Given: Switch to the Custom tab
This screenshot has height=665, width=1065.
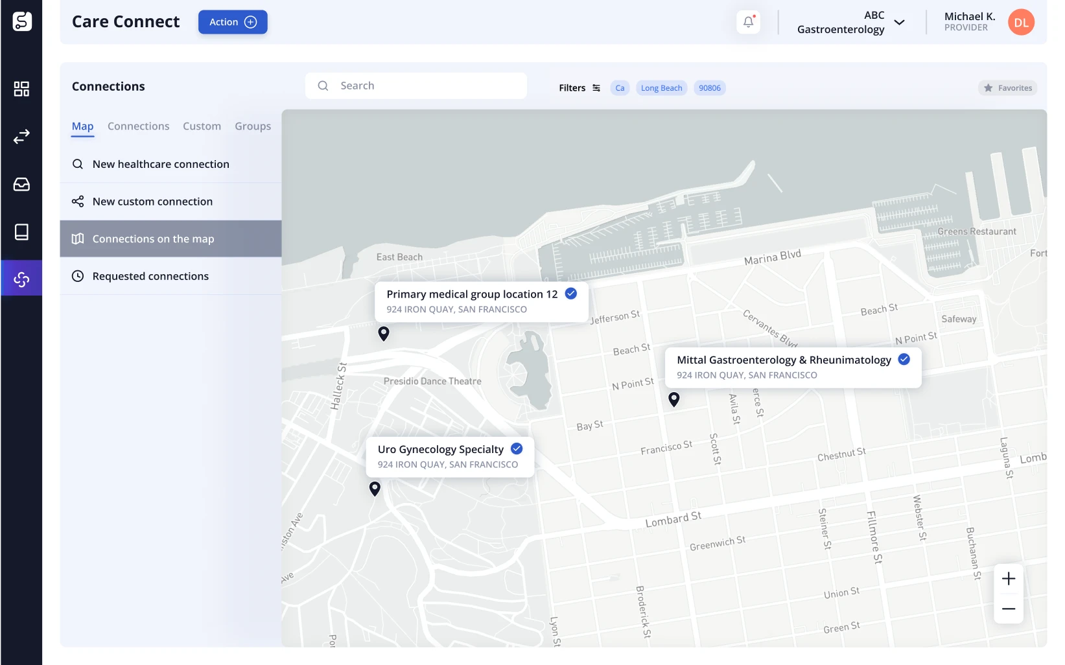Looking at the screenshot, I should [x=202, y=126].
